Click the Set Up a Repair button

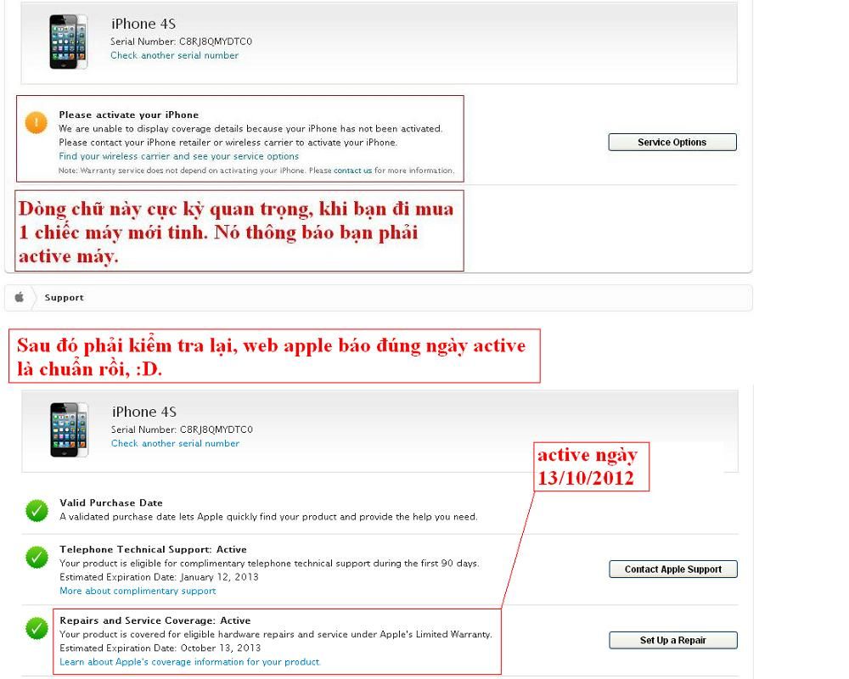(x=673, y=640)
